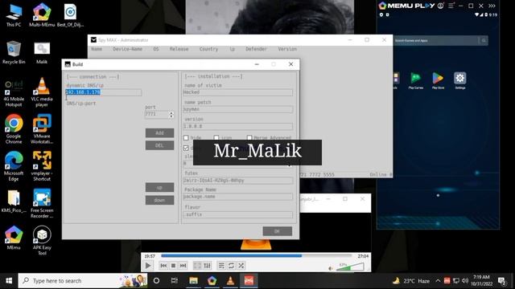Image resolution: width=515 pixels, height=289 pixels.
Task: Open the APK Easy Tool shortcut
Action: click(42, 240)
